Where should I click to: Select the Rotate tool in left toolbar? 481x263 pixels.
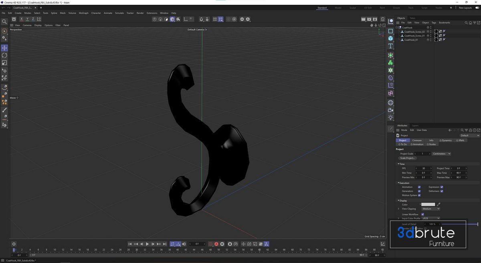[x=4, y=55]
